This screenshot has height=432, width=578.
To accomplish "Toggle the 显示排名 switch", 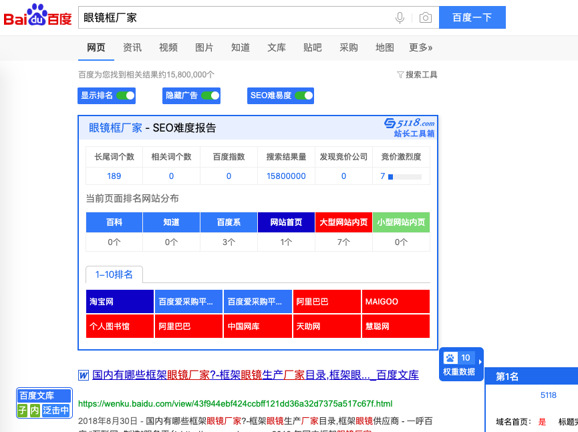I will (125, 95).
